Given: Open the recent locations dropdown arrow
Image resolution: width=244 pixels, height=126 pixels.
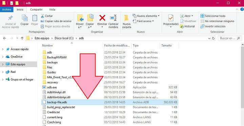Looking at the screenshot, I should 17,38.
